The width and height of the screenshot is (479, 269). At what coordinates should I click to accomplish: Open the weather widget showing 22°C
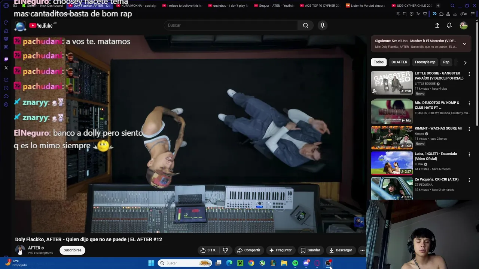coord(16,263)
